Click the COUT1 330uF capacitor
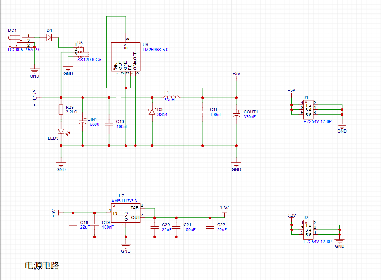The width and height of the screenshot is (381, 280). click(x=236, y=114)
